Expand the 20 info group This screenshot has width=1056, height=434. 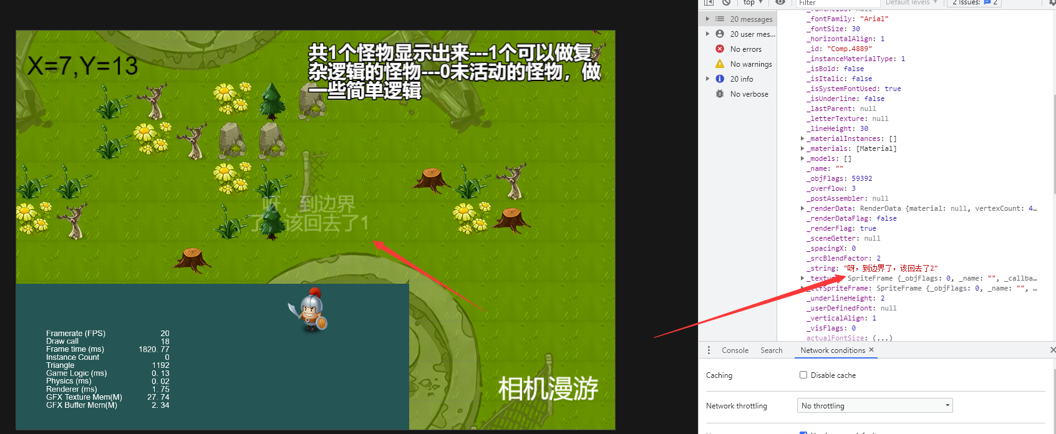(707, 79)
